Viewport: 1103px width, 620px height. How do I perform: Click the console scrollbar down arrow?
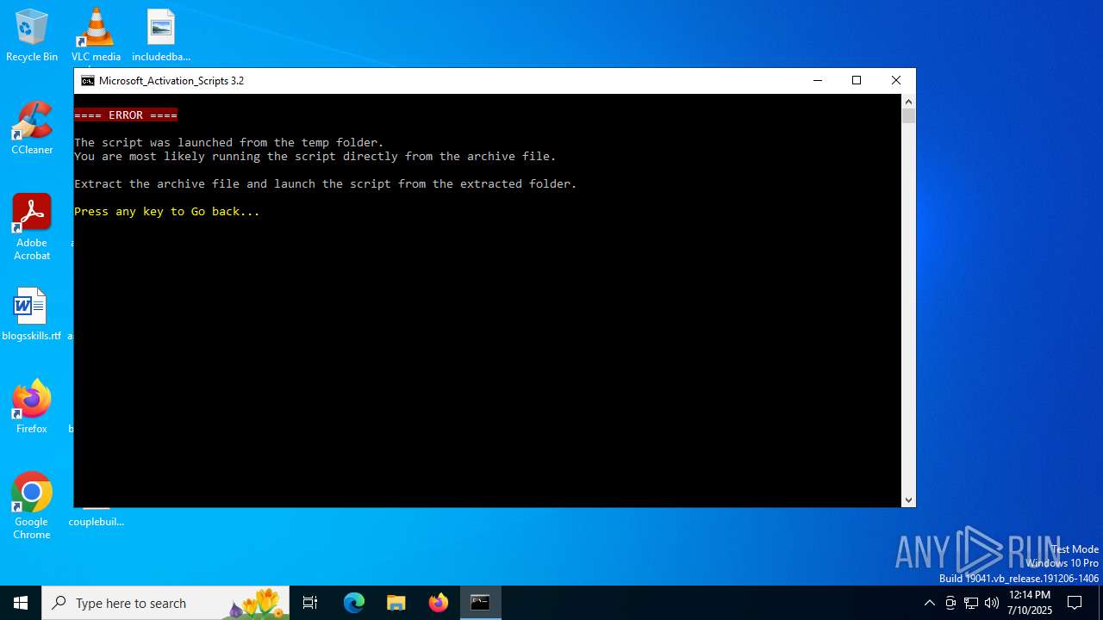[x=908, y=499]
